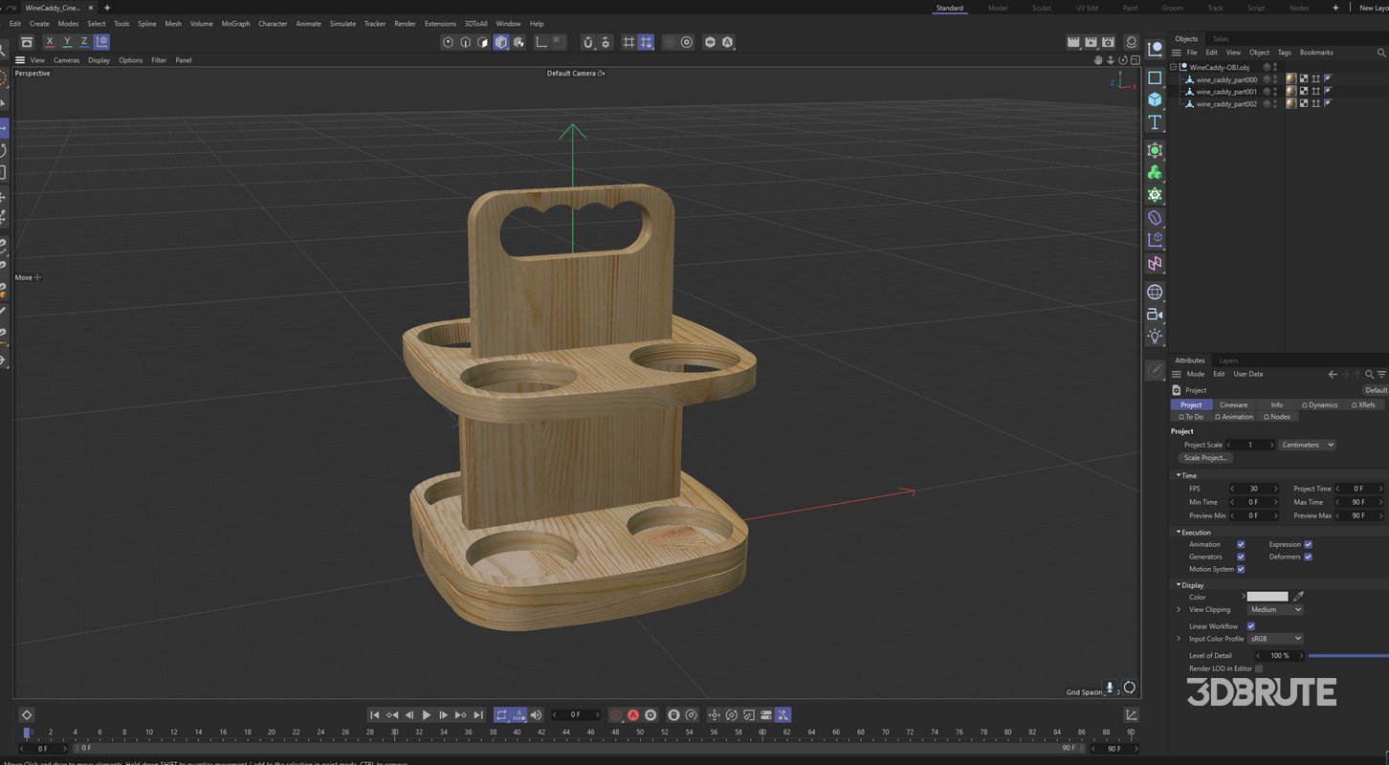The height and width of the screenshot is (765, 1389).
Task: Collapse the Time section in Project settings
Action: pyautogui.click(x=1179, y=475)
